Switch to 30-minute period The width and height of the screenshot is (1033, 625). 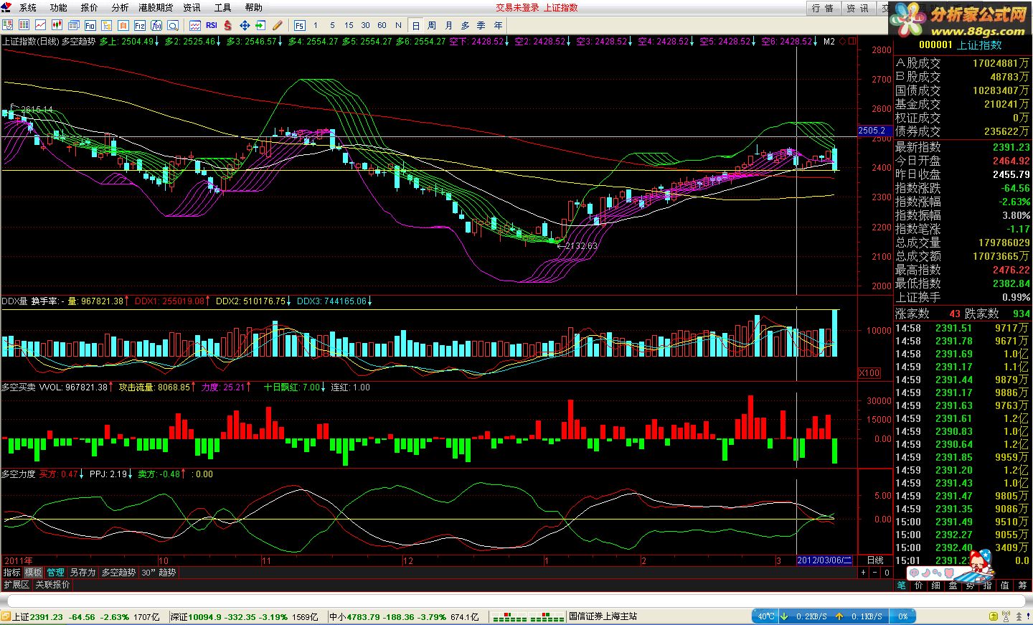tap(365, 25)
